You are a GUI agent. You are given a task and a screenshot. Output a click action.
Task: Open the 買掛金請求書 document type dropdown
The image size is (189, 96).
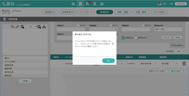coord(148,63)
